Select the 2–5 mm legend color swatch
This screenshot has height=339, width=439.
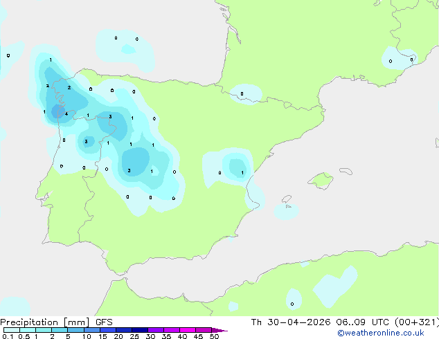click(x=60, y=330)
